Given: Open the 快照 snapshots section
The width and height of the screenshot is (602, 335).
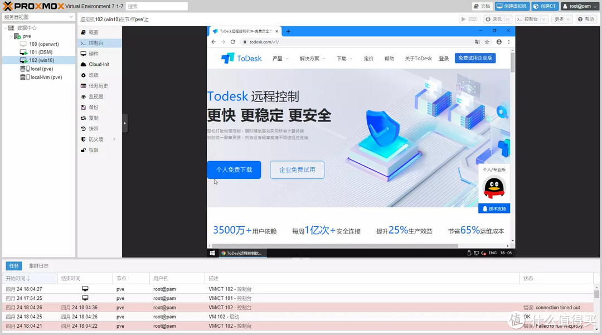Looking at the screenshot, I should (94, 129).
